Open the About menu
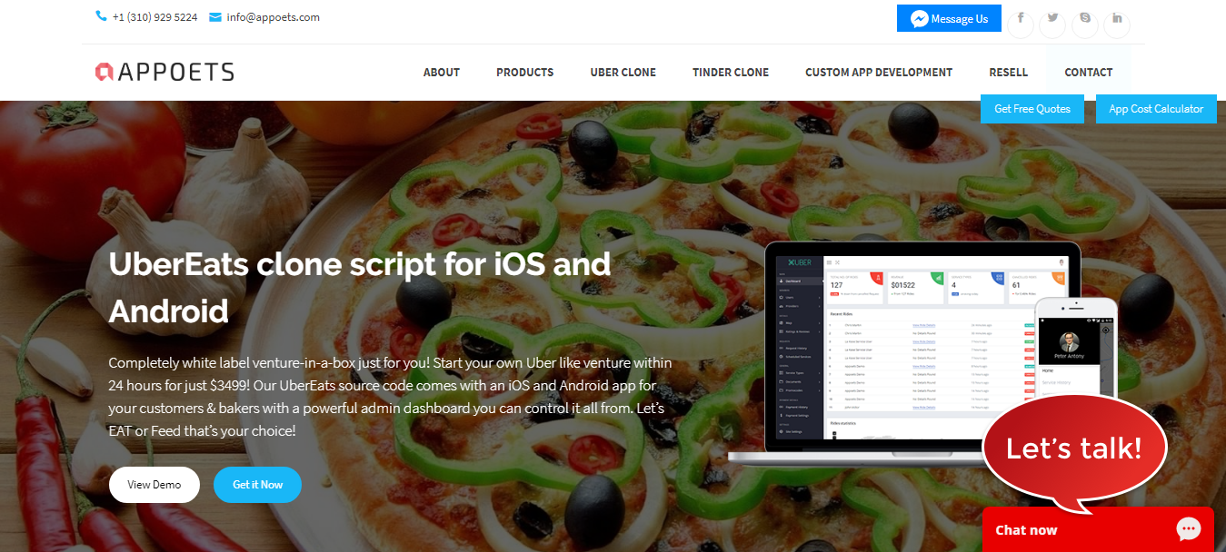This screenshot has width=1226, height=552. tap(442, 73)
